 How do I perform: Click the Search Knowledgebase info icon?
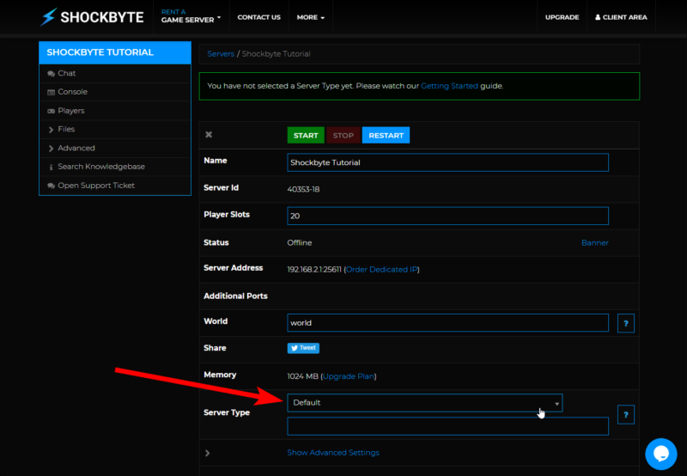tap(51, 167)
